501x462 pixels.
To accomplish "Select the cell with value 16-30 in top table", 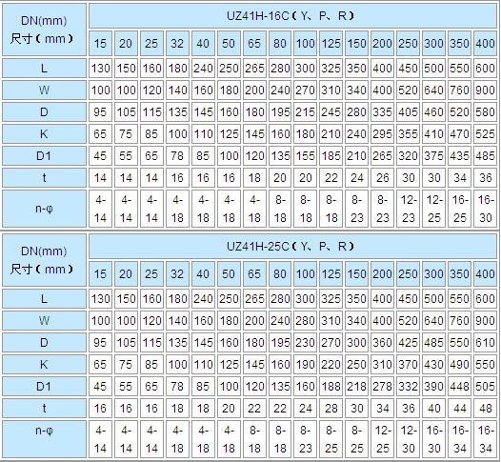I will (485, 209).
